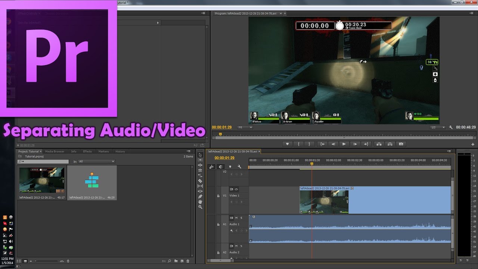
Task: Go to Out point
Action: coord(366,144)
